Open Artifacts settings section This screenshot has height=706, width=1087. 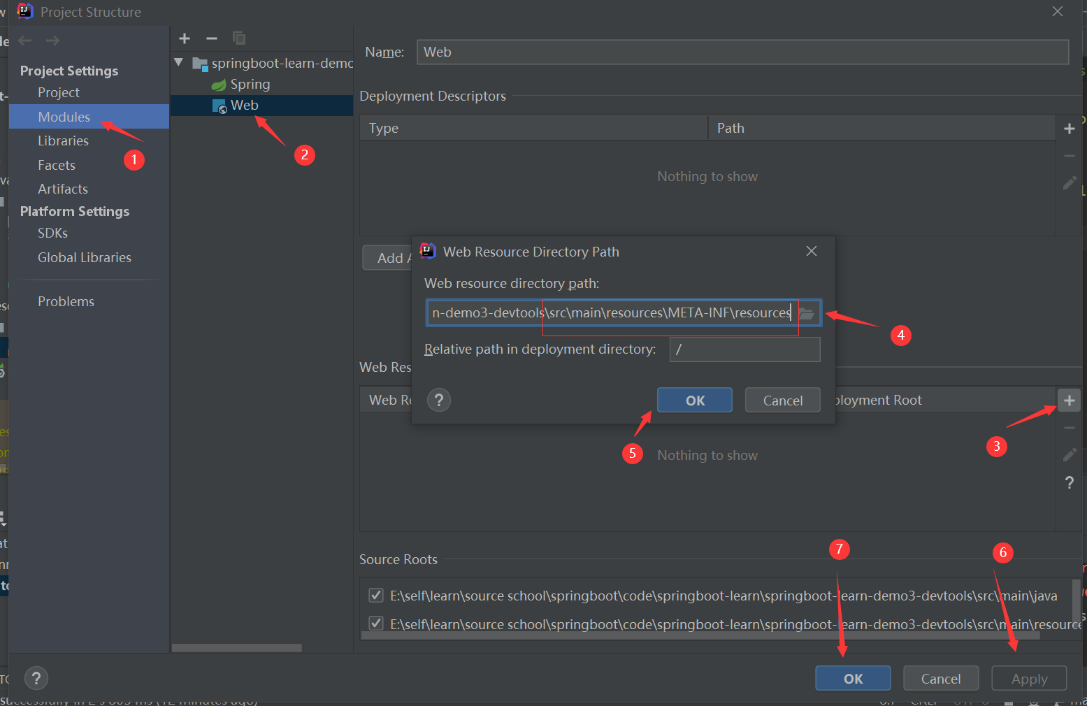(x=63, y=189)
